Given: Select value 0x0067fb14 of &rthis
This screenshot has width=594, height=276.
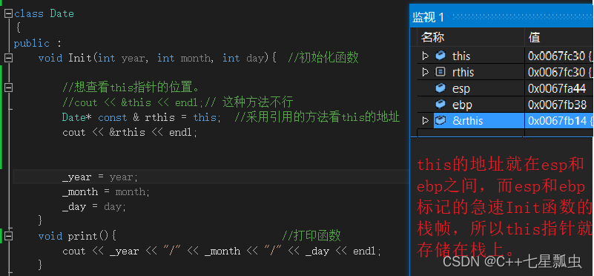Looking at the screenshot, I should coord(557,121).
